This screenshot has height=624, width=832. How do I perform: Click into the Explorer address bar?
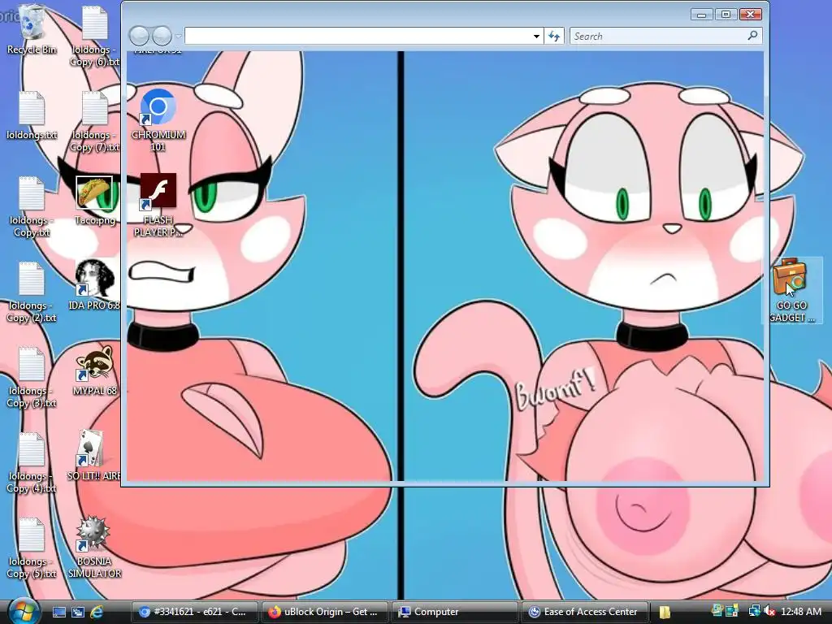tap(357, 36)
